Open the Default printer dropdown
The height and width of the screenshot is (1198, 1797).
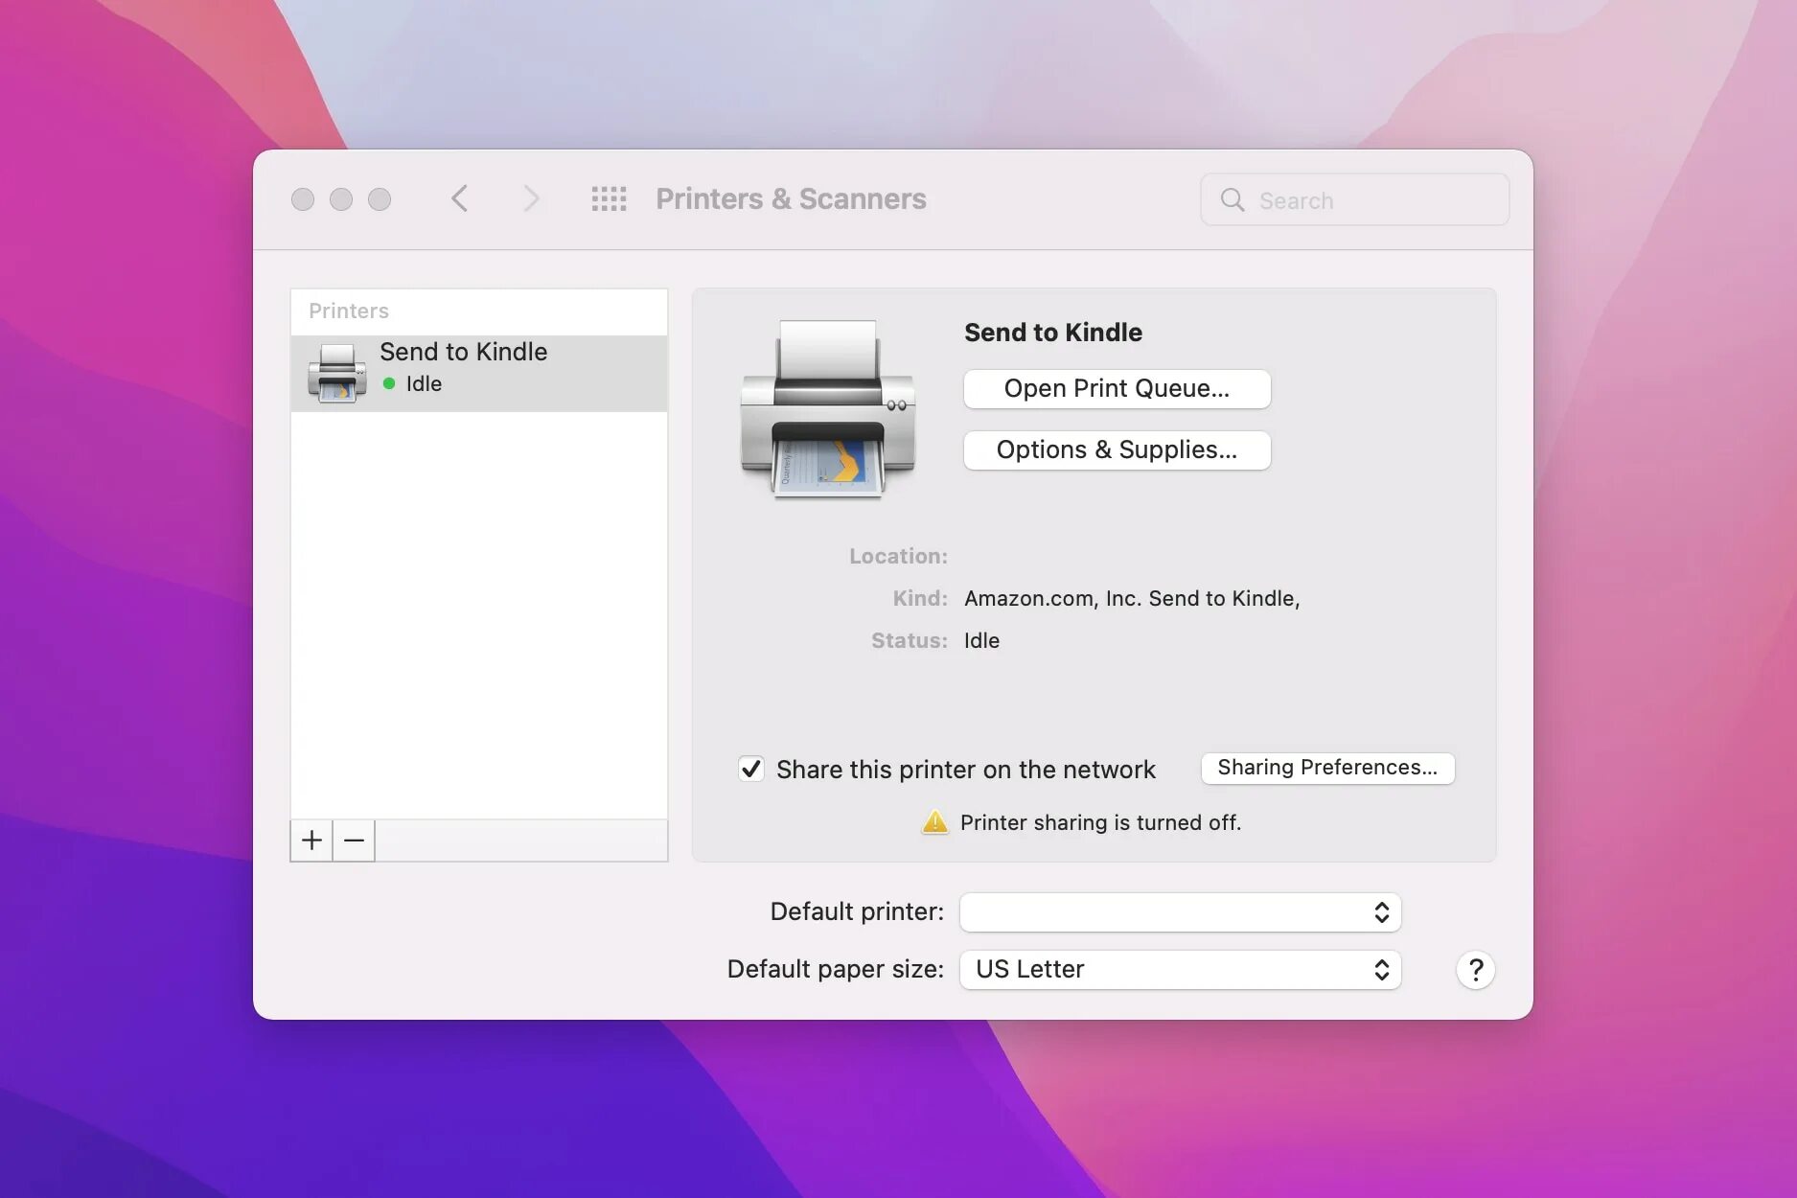click(x=1180, y=912)
